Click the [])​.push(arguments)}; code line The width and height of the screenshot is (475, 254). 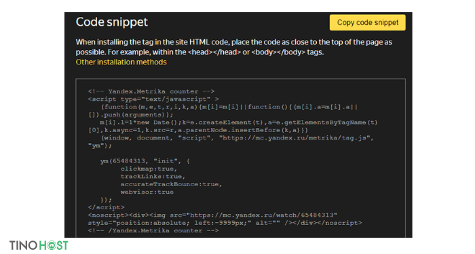tap(130, 114)
